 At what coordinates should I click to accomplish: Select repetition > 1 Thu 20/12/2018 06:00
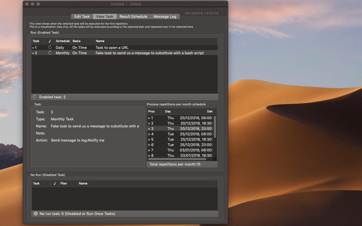[x=180, y=118]
